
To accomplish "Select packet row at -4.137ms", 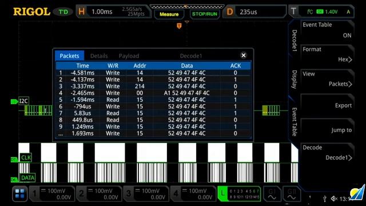I will pos(153,80).
